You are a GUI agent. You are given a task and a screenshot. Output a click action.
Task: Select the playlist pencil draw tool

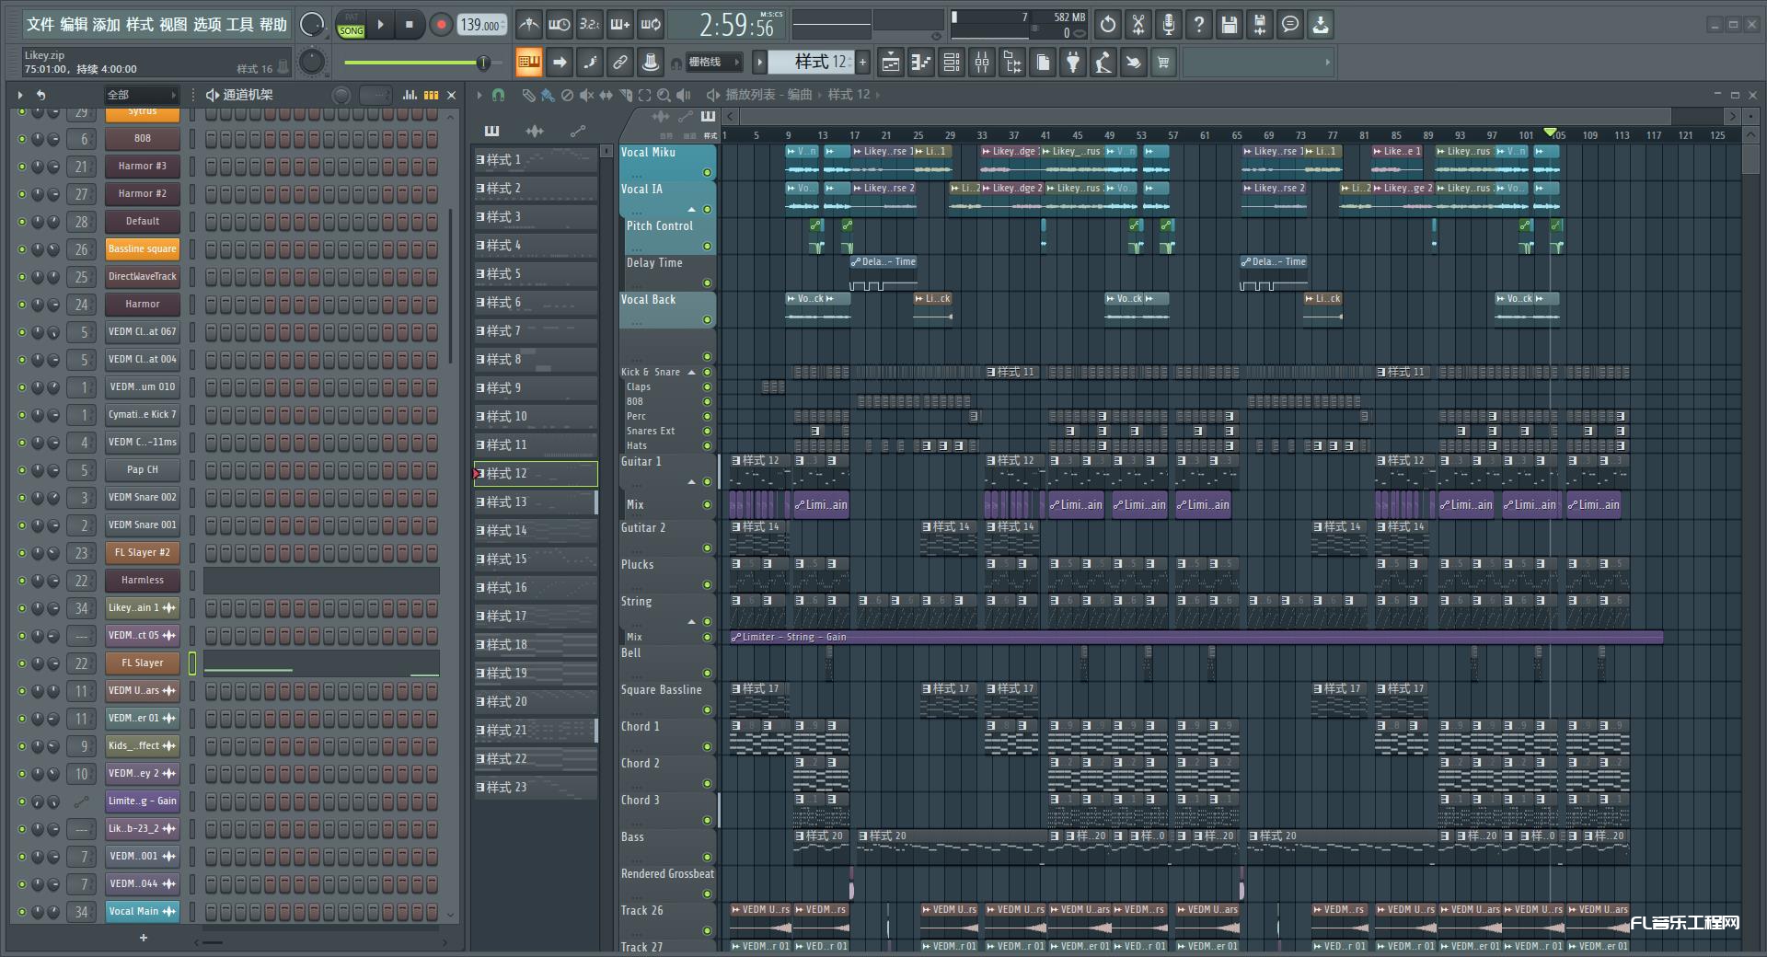(528, 95)
